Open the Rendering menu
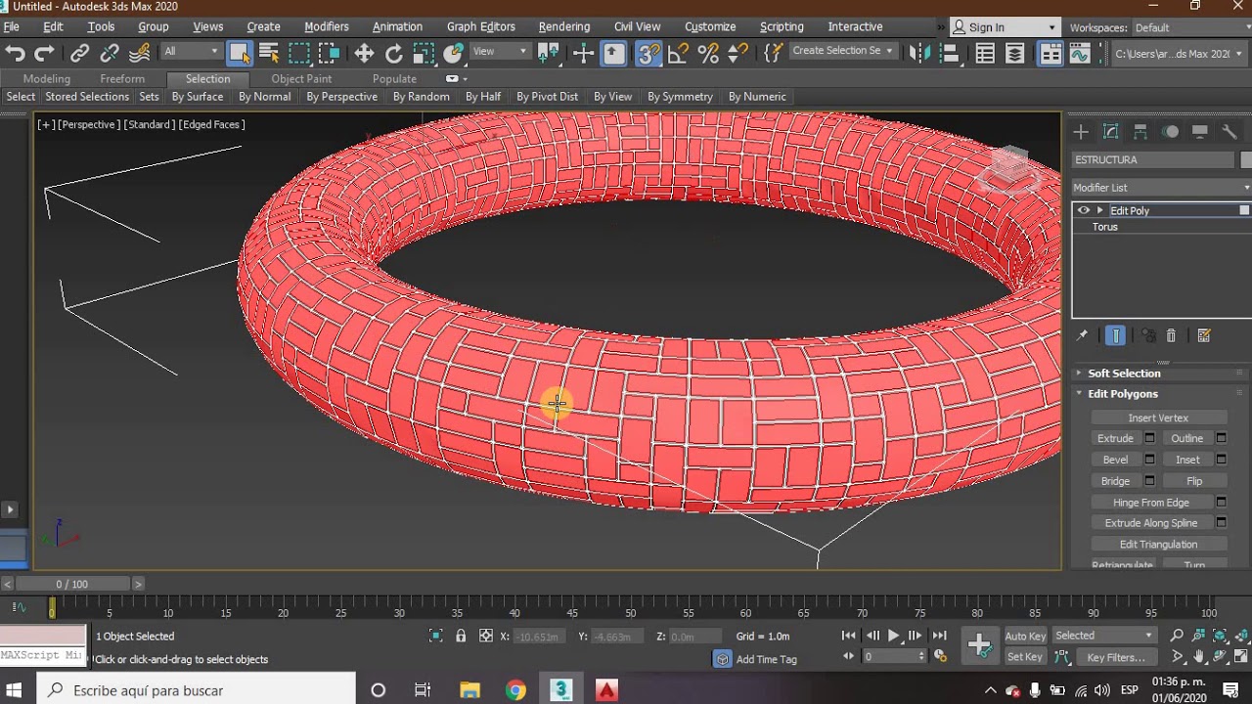1252x704 pixels. 564,26
